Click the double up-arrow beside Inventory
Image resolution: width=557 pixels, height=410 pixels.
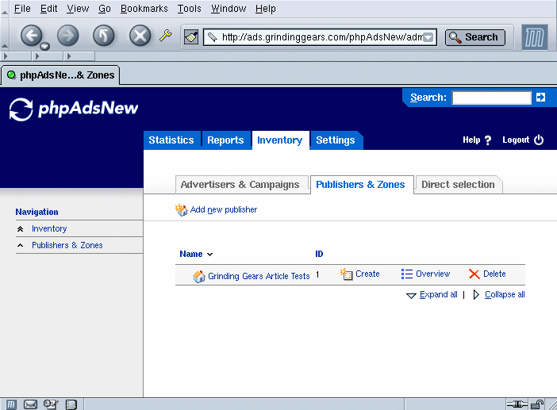click(x=21, y=229)
